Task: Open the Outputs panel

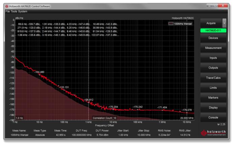Action: click(x=213, y=68)
